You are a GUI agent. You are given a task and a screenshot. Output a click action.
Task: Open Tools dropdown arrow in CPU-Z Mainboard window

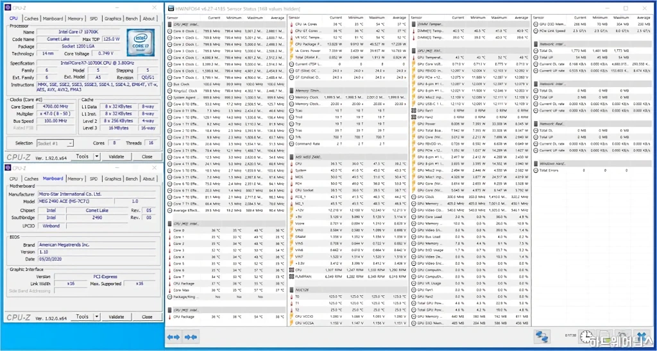[x=97, y=316]
